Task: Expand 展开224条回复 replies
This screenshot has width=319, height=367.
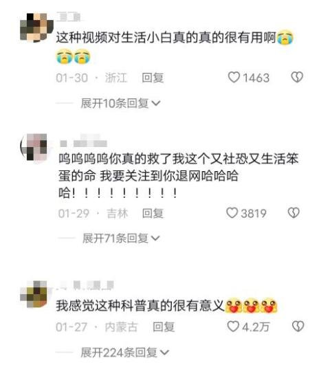Action: coord(124,353)
